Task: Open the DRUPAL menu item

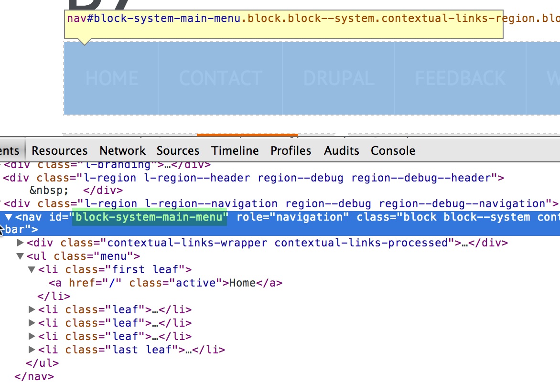Action: 338,78
